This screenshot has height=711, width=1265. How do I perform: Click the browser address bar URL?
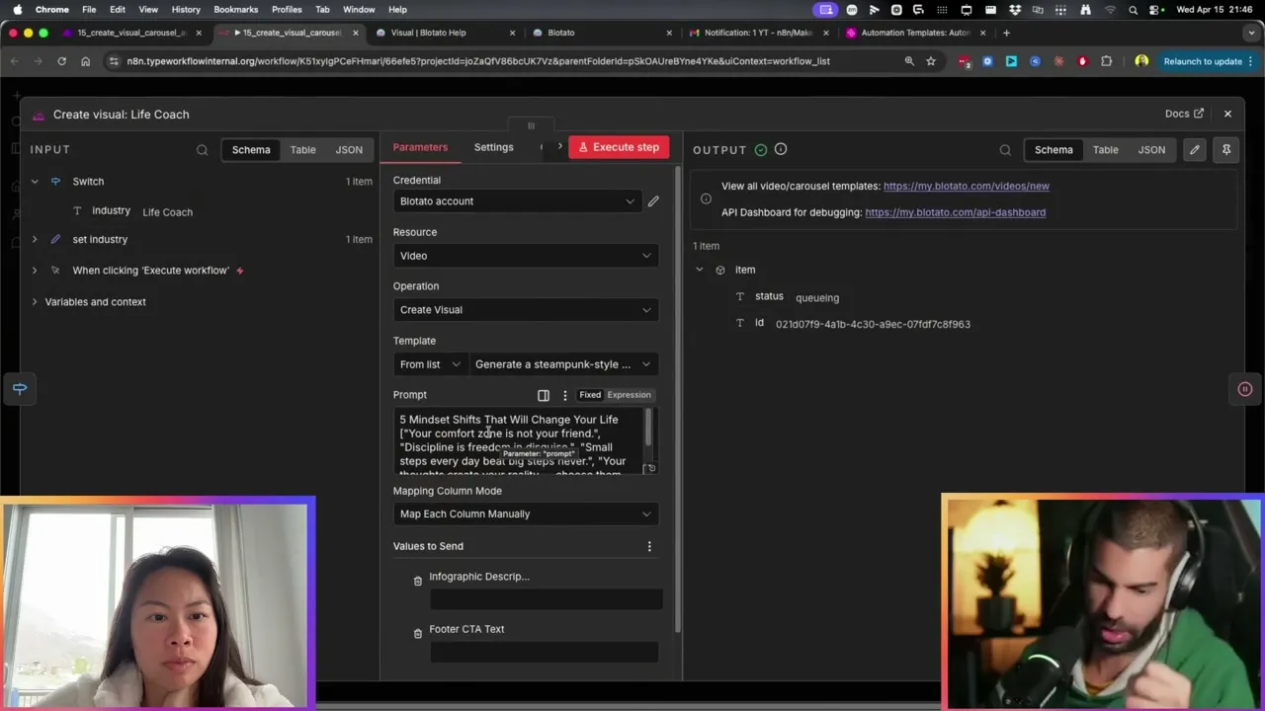point(478,61)
